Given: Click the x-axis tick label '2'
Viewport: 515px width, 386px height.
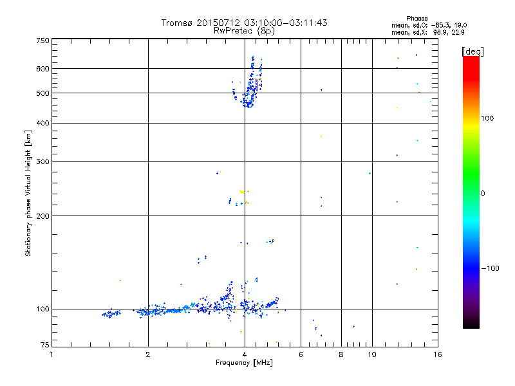Looking at the screenshot, I should coord(148,354).
